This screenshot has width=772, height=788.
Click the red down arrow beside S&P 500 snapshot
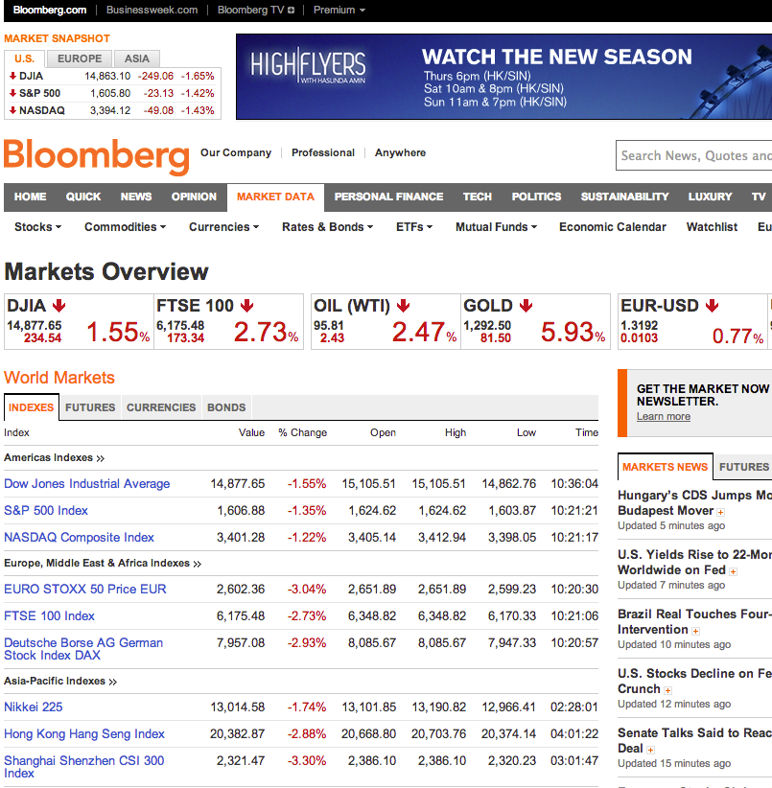point(12,93)
